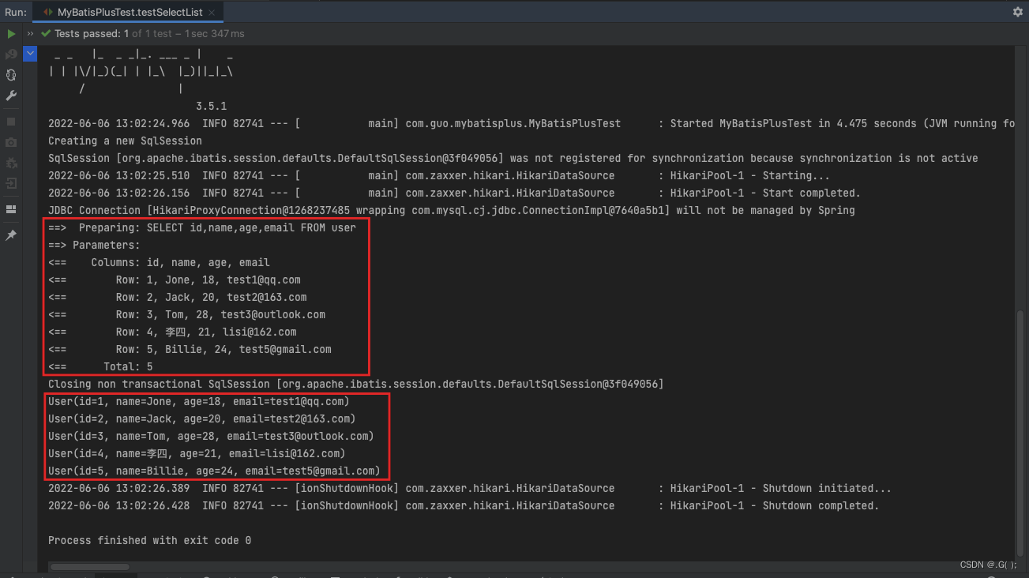Expand the test tree double-chevron
This screenshot has height=578, width=1029.
coord(31,34)
